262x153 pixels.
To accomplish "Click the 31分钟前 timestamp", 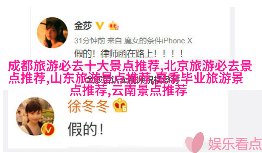I will [89, 41].
